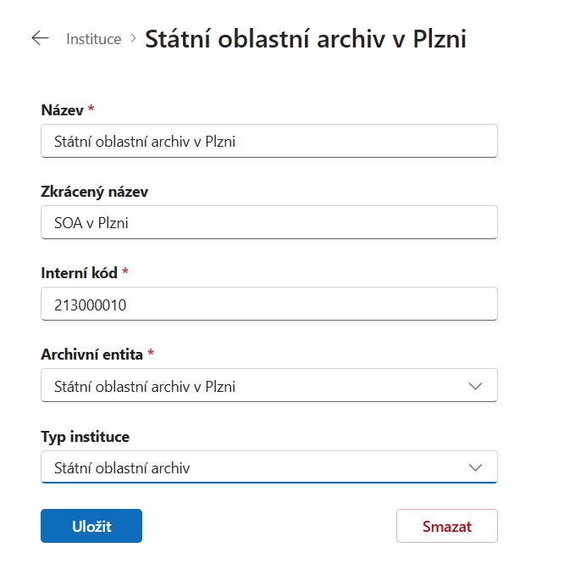This screenshot has width=564, height=570.
Task: Focus the Název text input
Action: click(x=269, y=141)
